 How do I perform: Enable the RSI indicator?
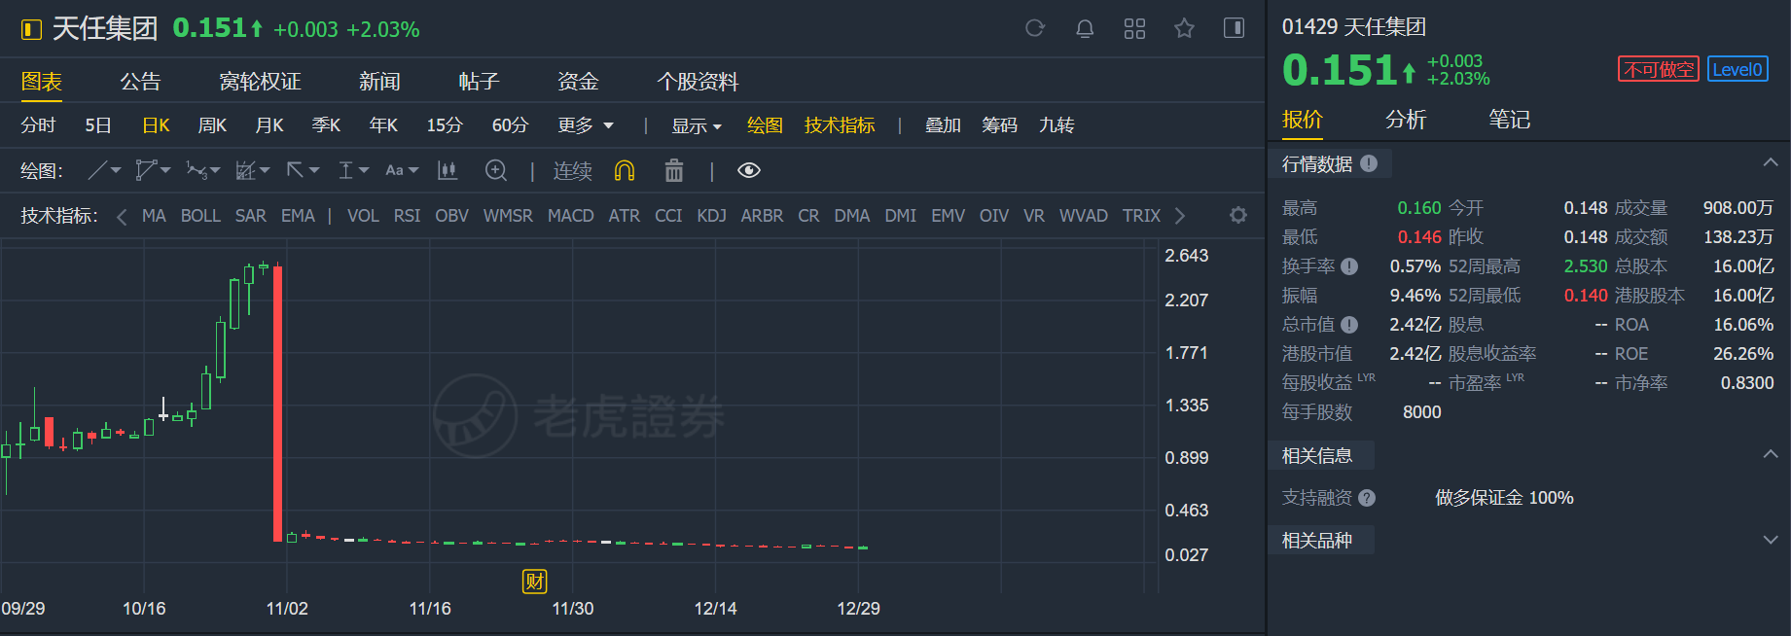(x=407, y=216)
